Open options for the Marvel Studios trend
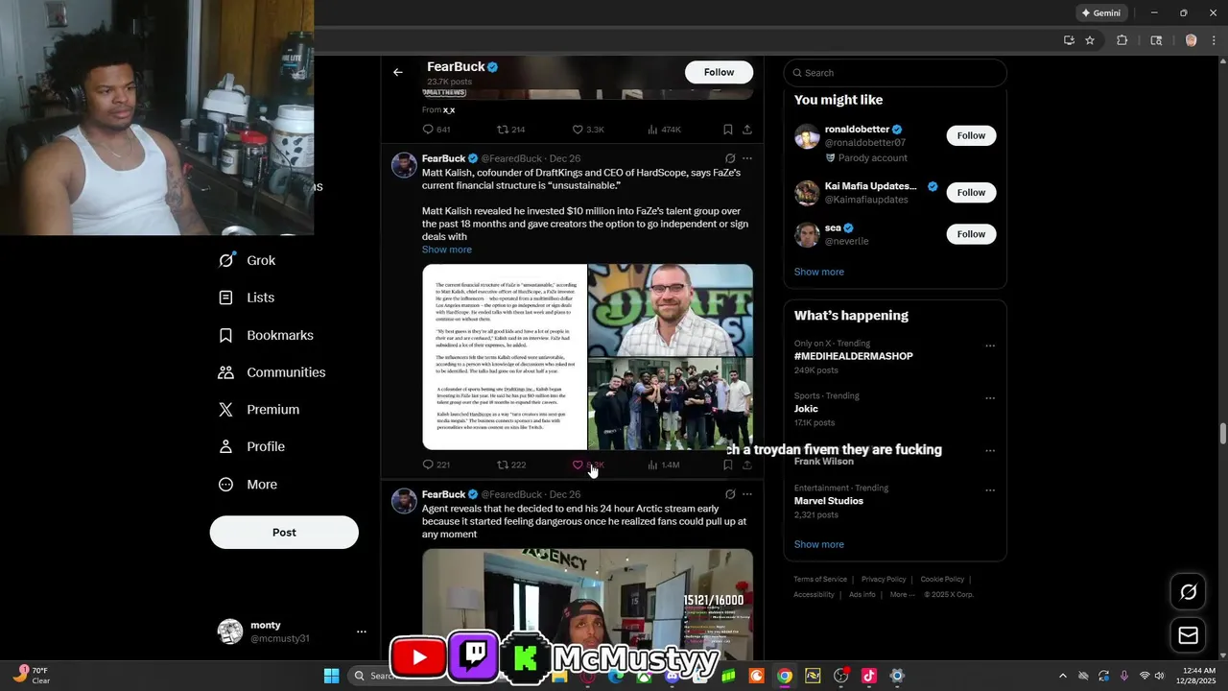Image resolution: width=1228 pixels, height=691 pixels. tap(990, 490)
